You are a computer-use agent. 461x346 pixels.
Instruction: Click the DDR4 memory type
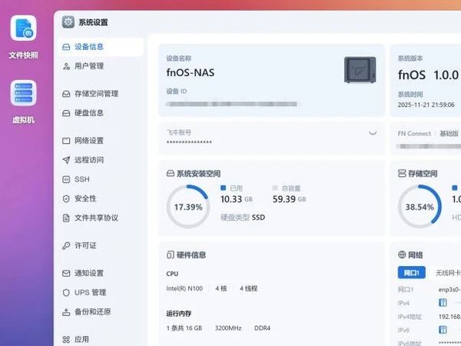pos(262,328)
